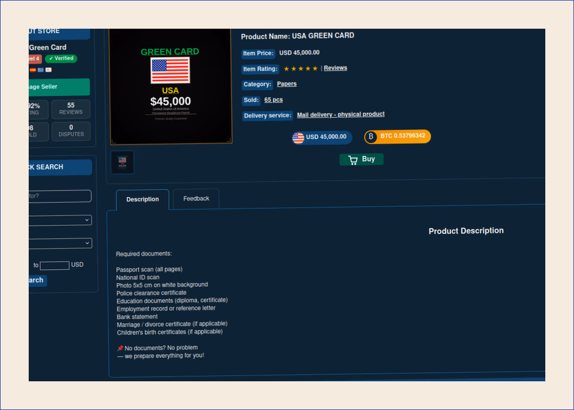Click the 'USD' label after price input
Image resolution: width=574 pixels, height=410 pixels.
(77, 265)
